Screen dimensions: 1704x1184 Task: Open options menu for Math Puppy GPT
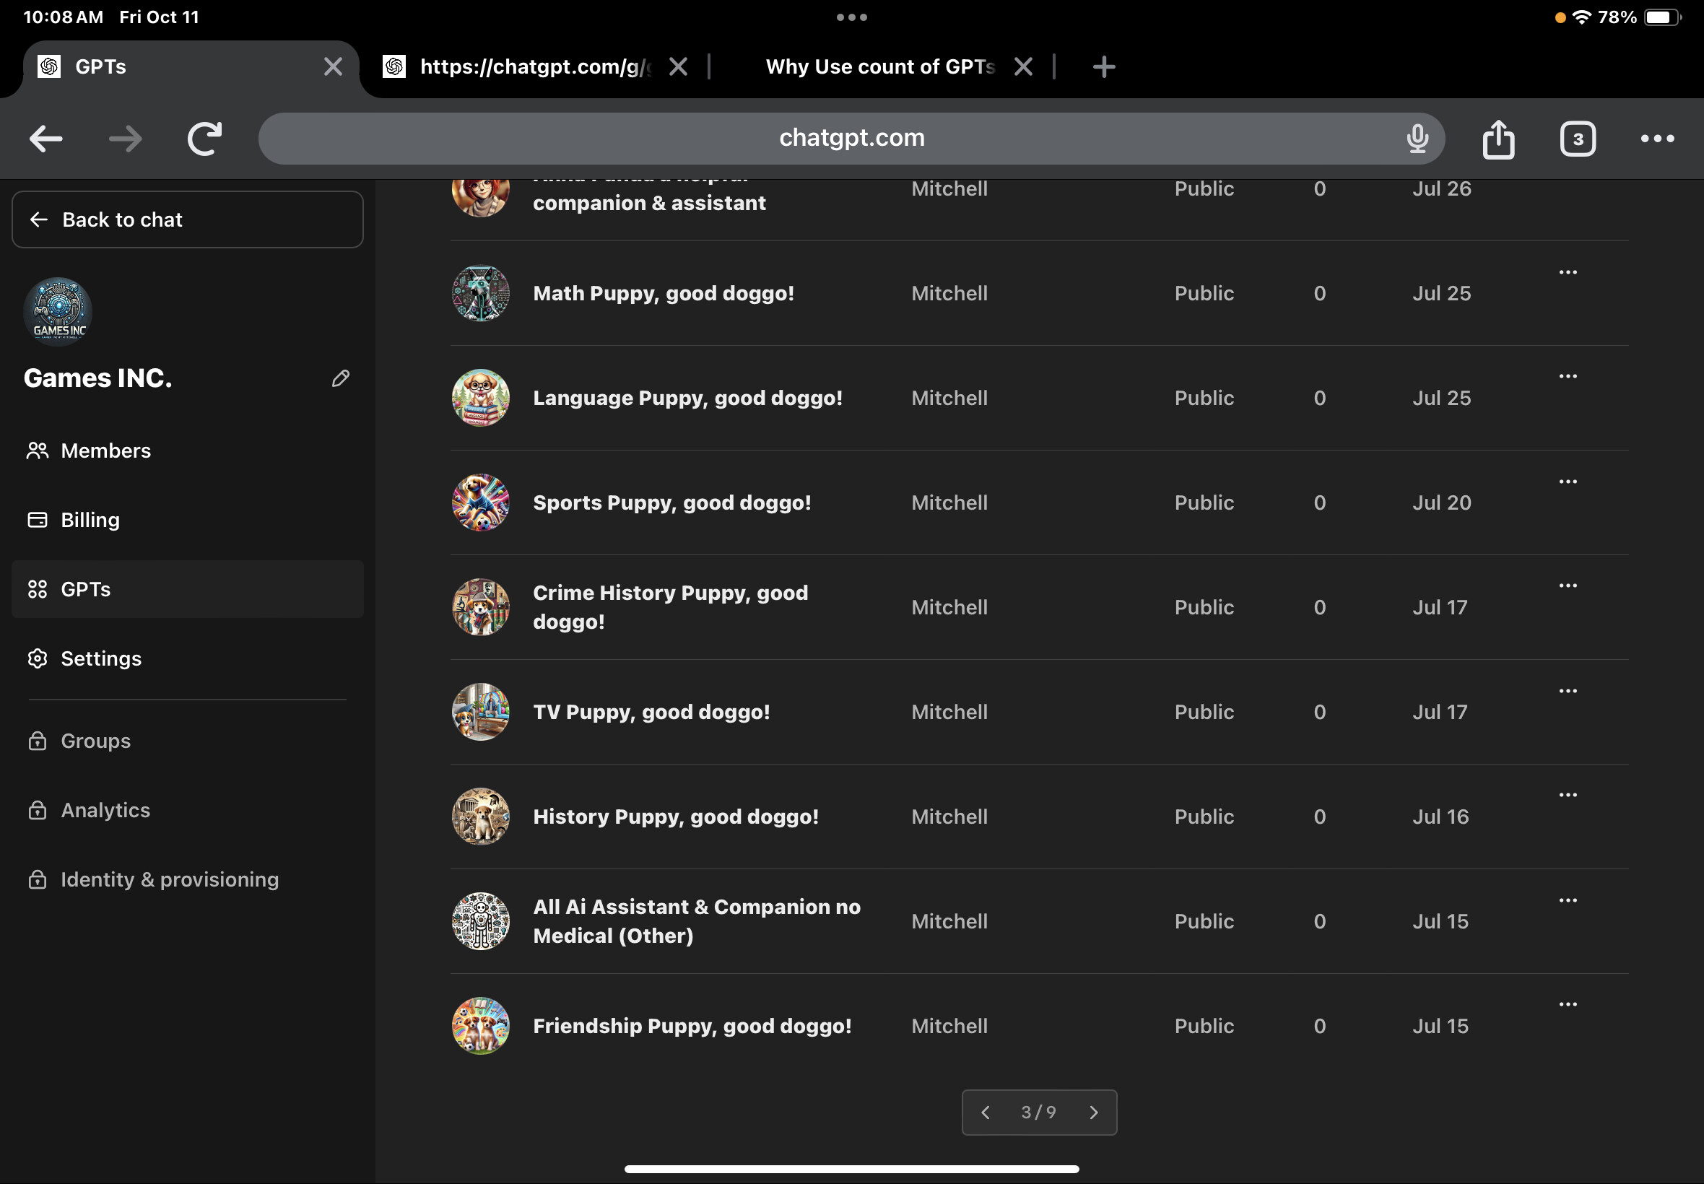pos(1568,271)
